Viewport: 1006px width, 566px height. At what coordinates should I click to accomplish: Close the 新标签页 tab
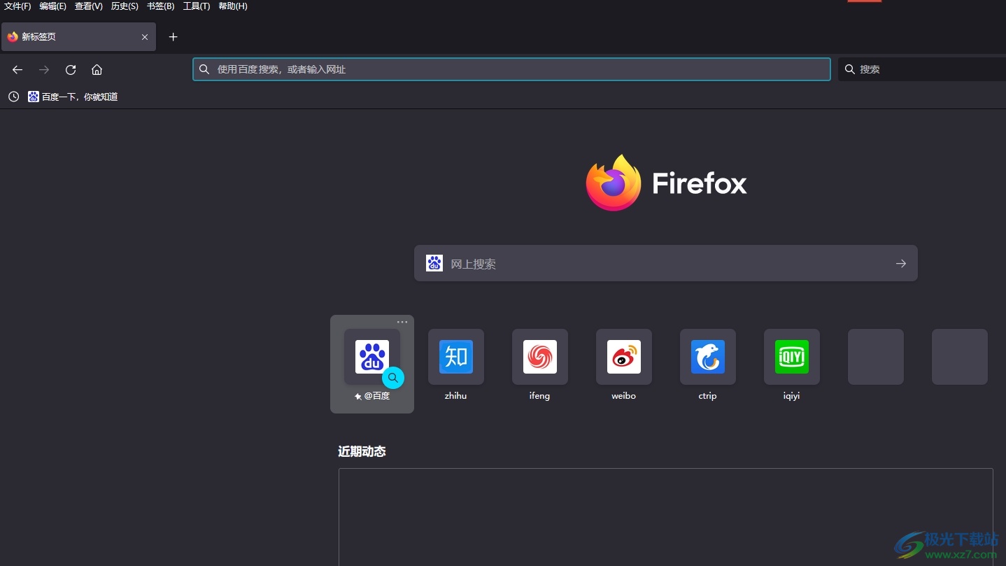click(x=145, y=37)
